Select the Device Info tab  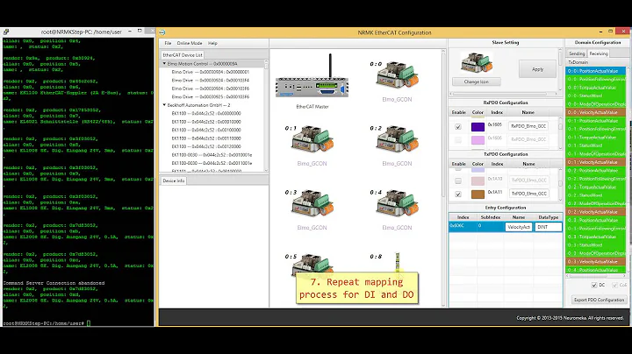(x=173, y=181)
